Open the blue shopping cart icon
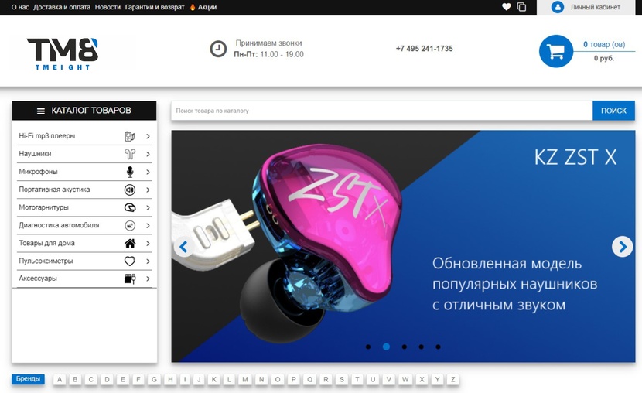Viewport: 642px width, 393px height. pos(556,51)
